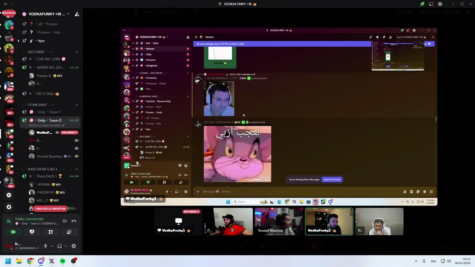Go back with the title bar arrow
This screenshot has width=475, height=267.
[x=6, y=4]
